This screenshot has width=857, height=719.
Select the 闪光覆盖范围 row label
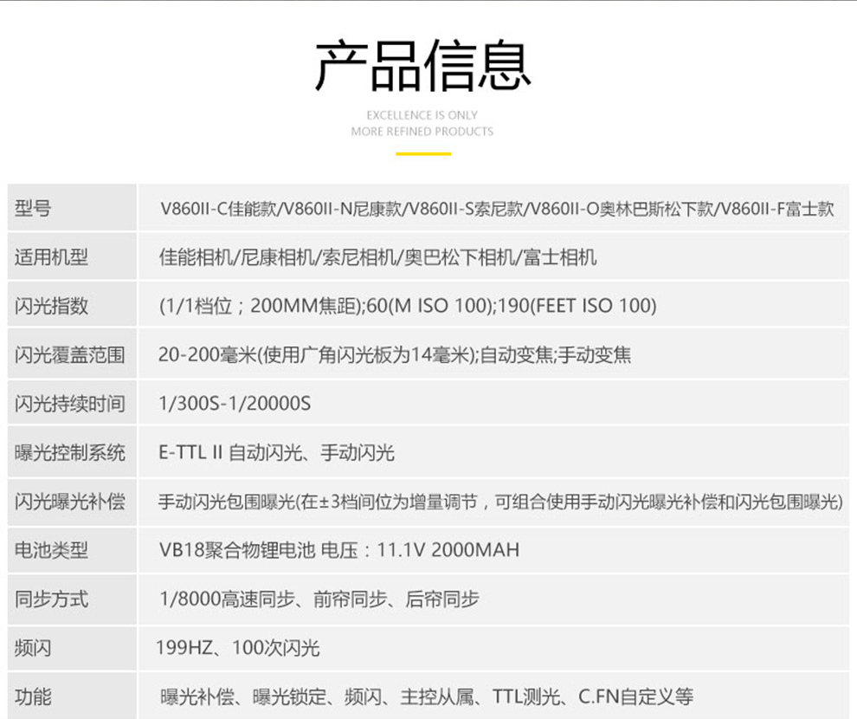[69, 355]
